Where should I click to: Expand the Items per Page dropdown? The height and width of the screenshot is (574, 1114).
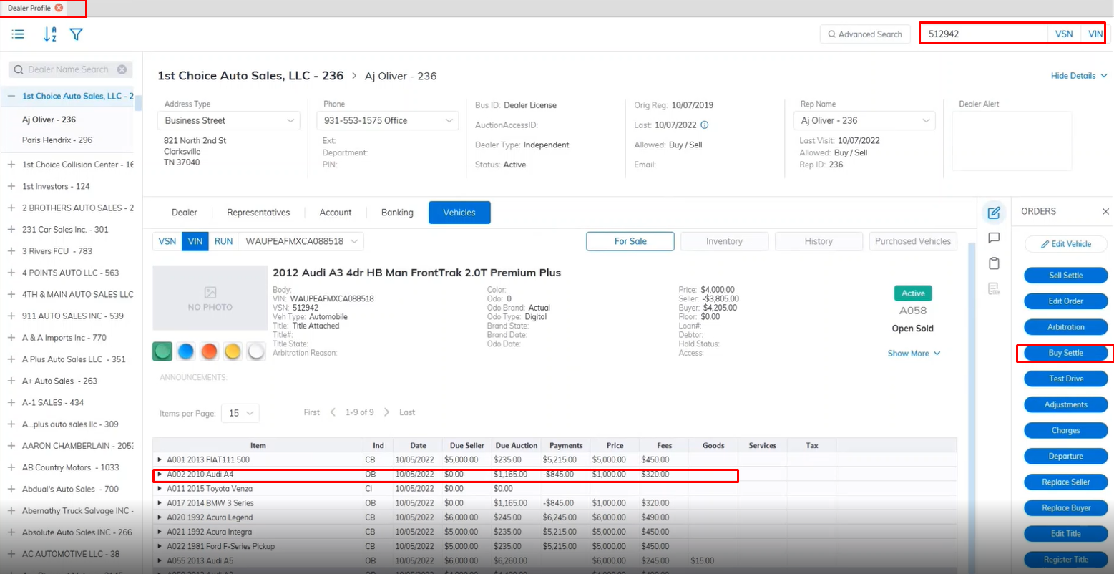tap(240, 413)
